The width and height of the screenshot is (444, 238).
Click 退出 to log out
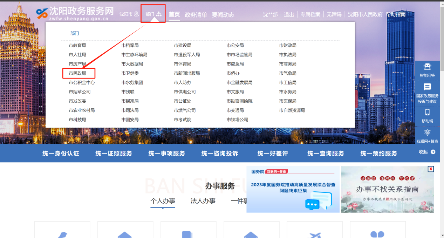pyautogui.click(x=289, y=14)
